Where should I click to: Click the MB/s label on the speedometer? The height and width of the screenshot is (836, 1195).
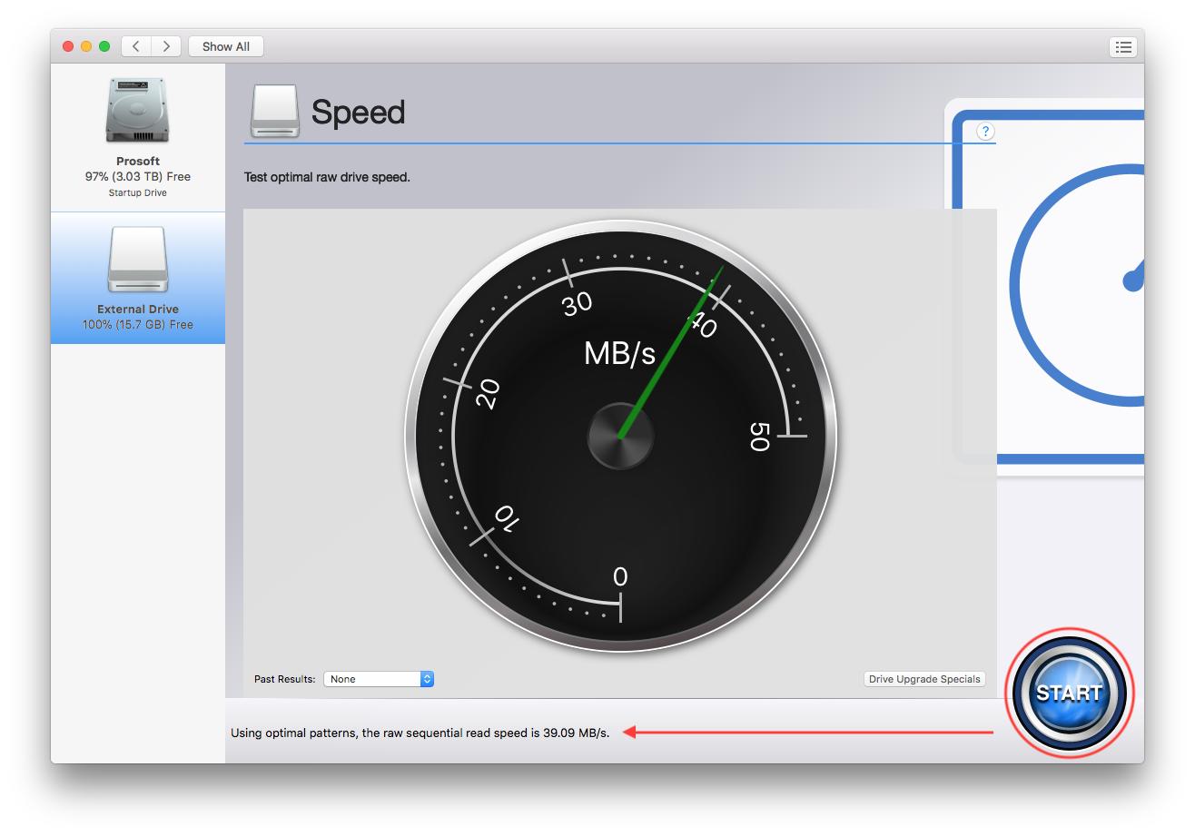[x=619, y=354]
